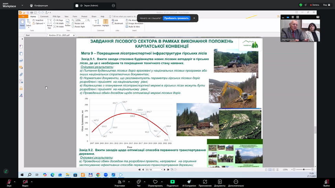Open the Comment ribbon tab in Foxit
The height and width of the screenshot is (188, 335).
coord(44,16)
